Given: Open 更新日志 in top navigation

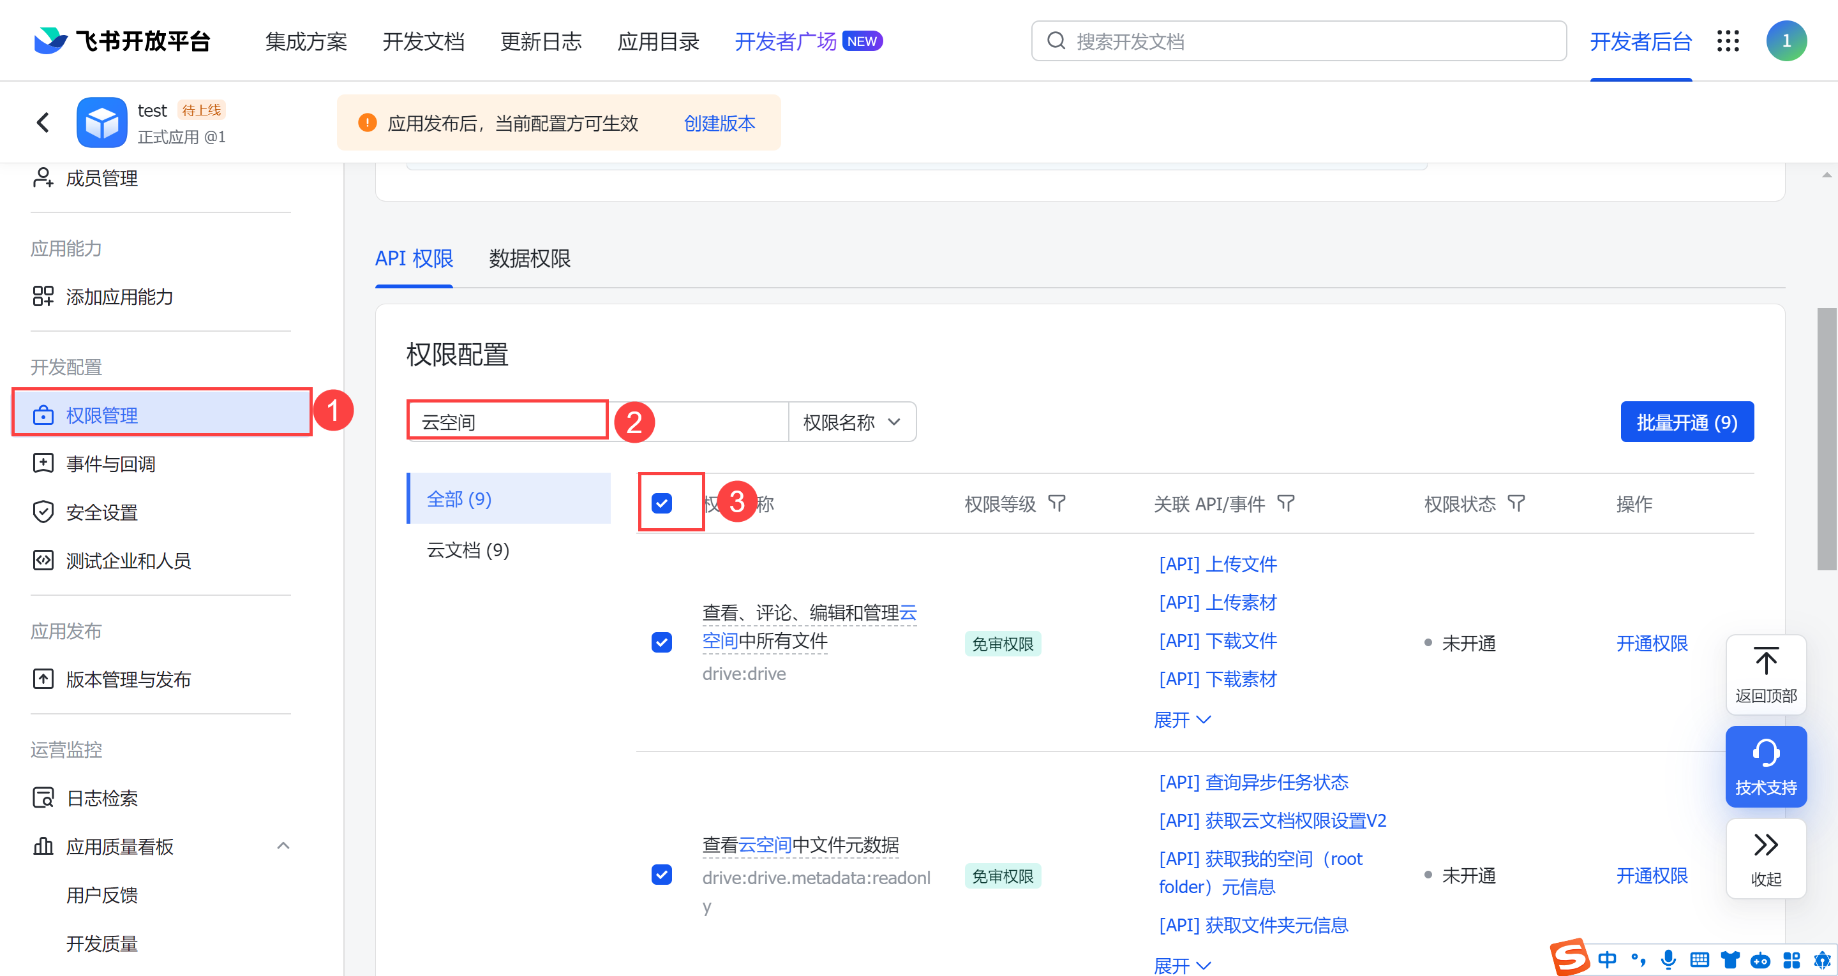Looking at the screenshot, I should [541, 41].
